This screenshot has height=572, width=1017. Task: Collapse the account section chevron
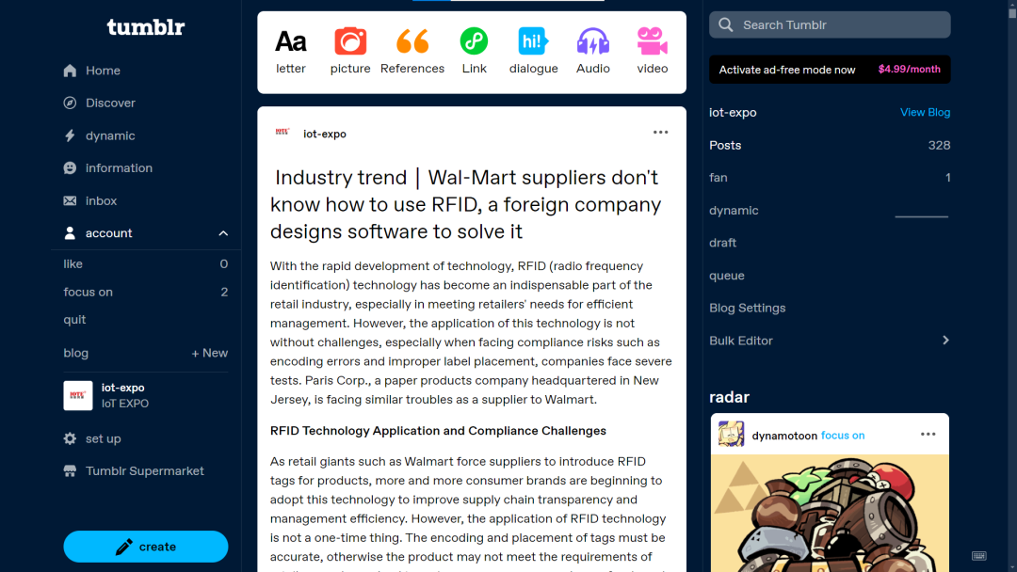coord(223,233)
